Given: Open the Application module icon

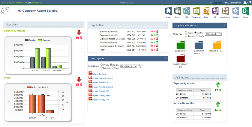Looking at the screenshot, I should point(225,11).
